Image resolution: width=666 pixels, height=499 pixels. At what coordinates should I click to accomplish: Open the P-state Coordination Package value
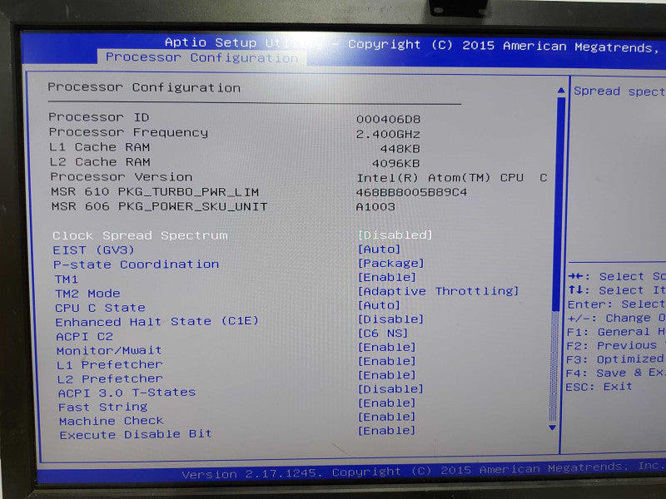tap(391, 263)
